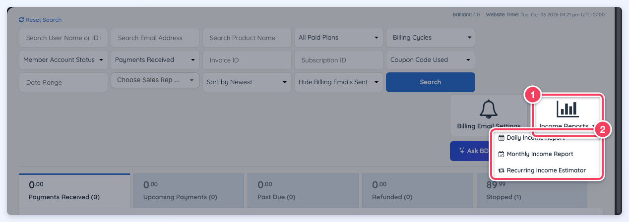Viewport: 629px width, 222px height.
Task: Click the Website Time text
Action: pos(545,15)
